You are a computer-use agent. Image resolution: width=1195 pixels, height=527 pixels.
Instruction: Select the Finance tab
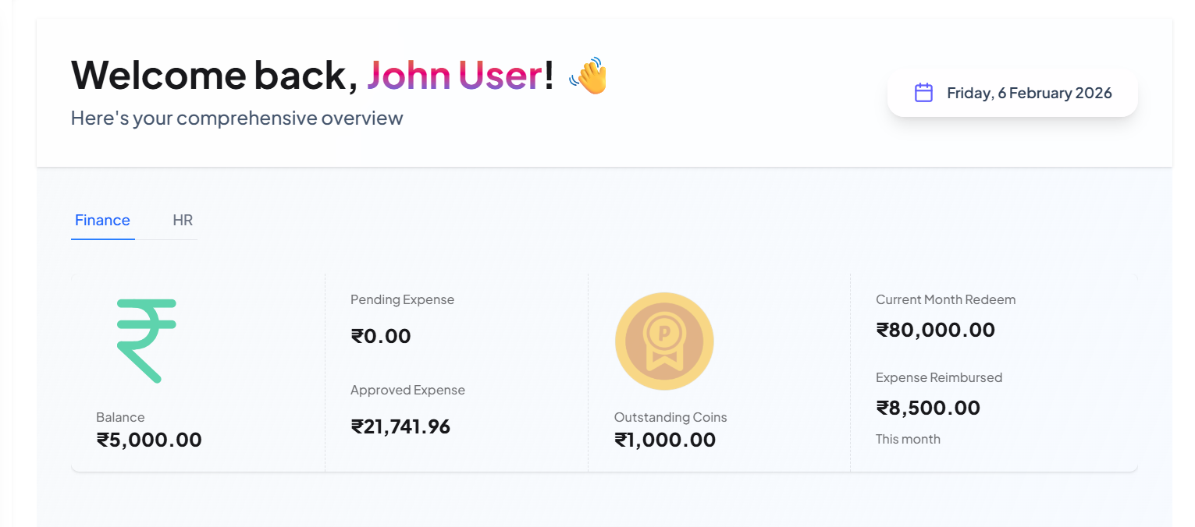click(x=102, y=220)
